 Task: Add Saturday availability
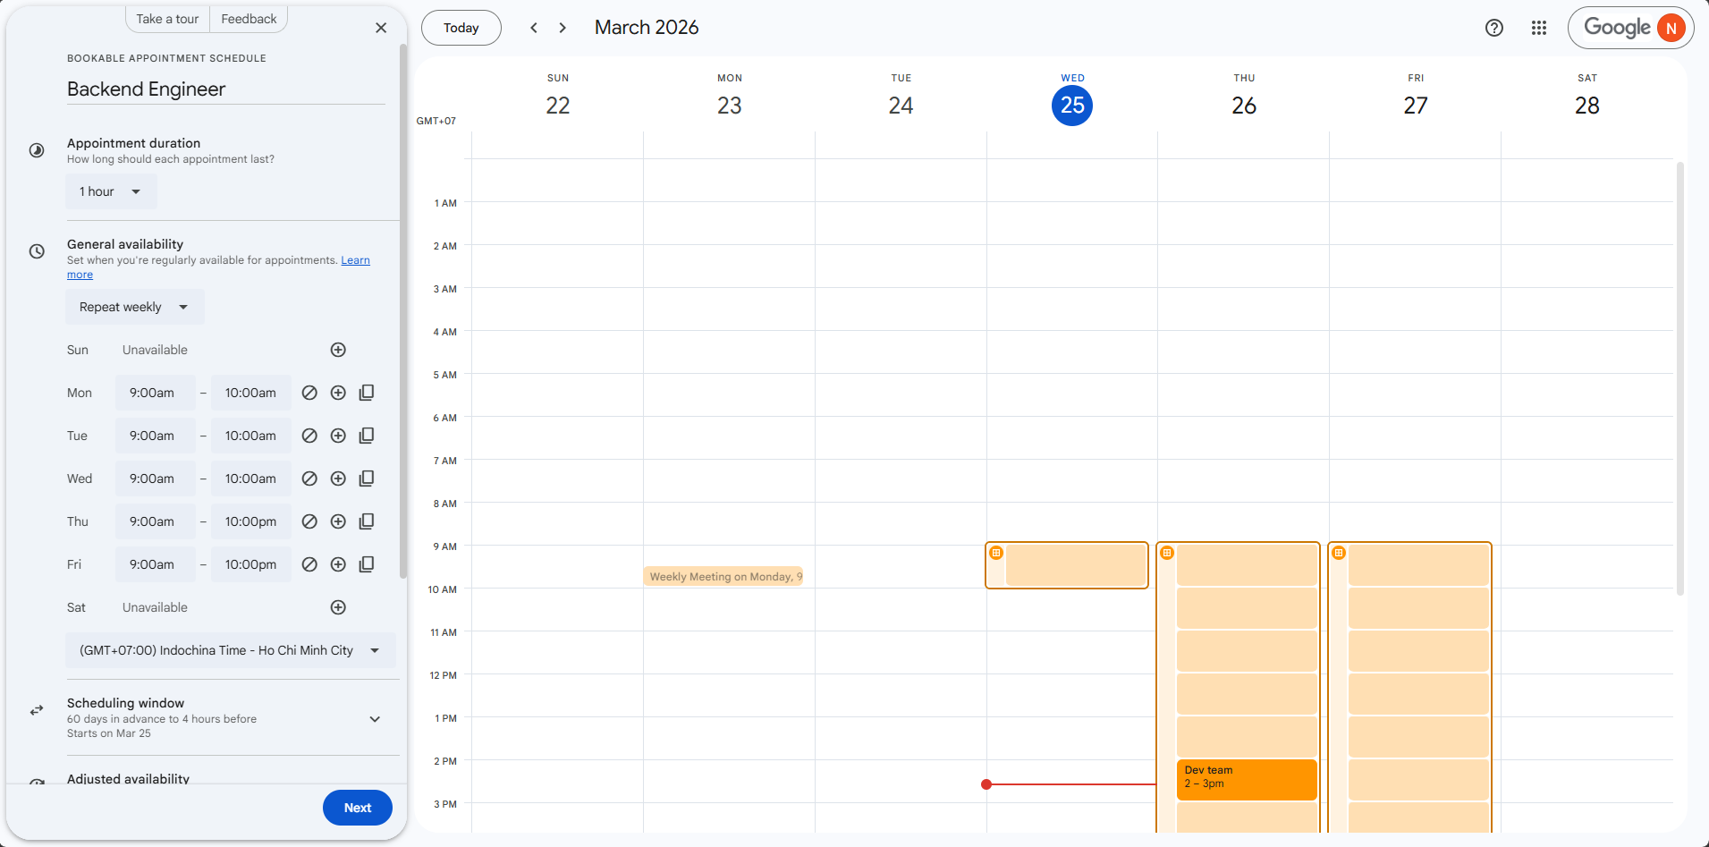click(338, 607)
